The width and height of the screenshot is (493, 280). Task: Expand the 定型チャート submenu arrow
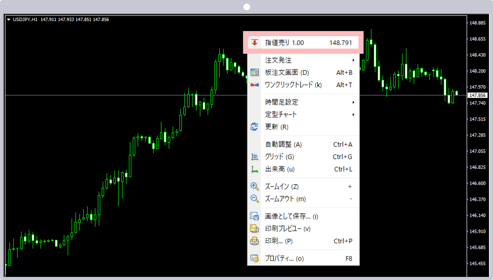point(353,115)
